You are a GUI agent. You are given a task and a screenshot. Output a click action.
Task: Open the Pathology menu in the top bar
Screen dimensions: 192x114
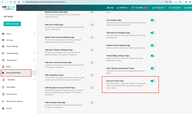point(158,8)
